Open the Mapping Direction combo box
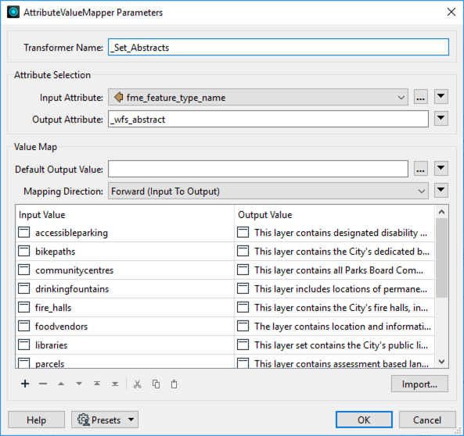464x436 pixels. click(268, 191)
